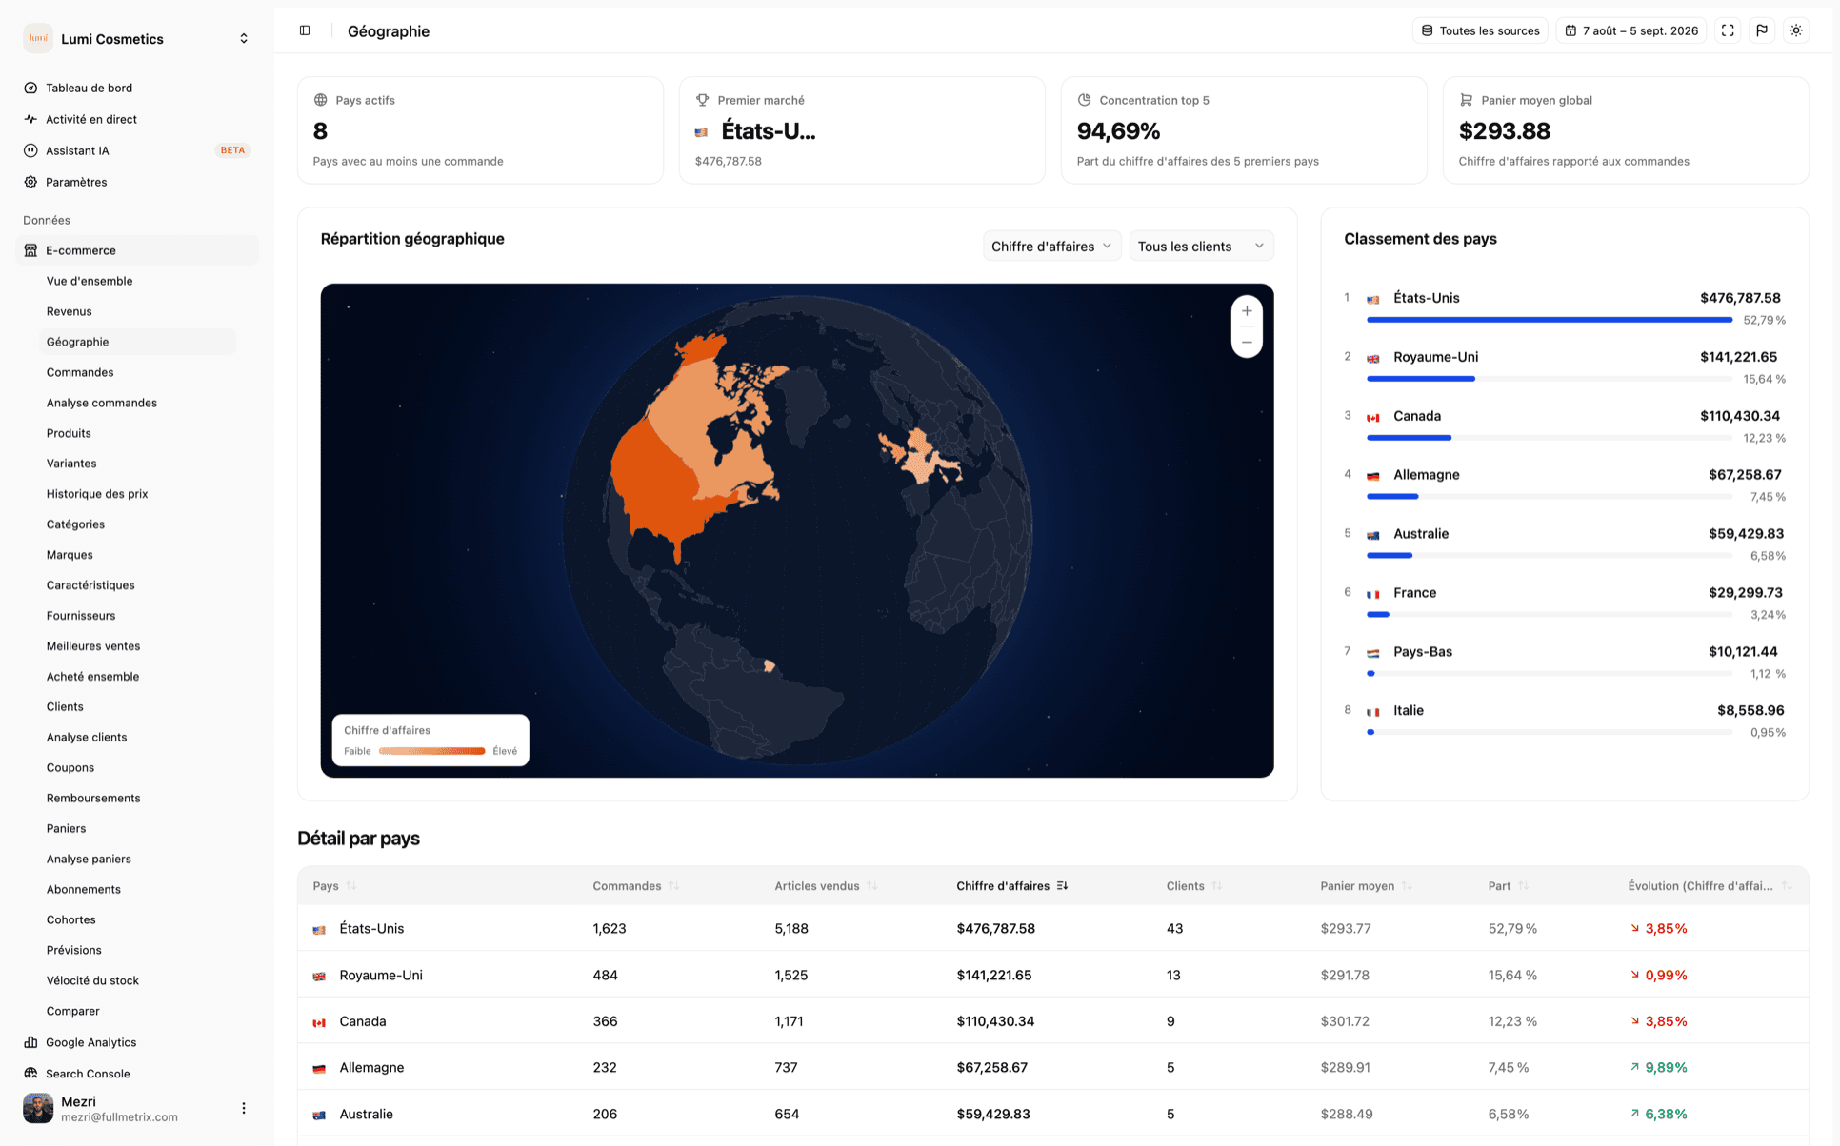Click the globe icon on Pays actifs card

320,100
